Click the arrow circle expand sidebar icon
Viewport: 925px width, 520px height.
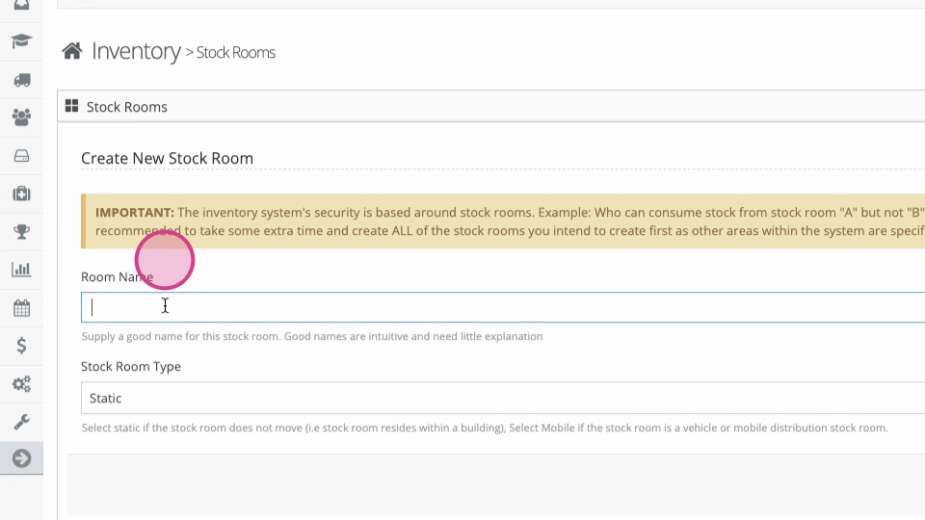click(21, 458)
